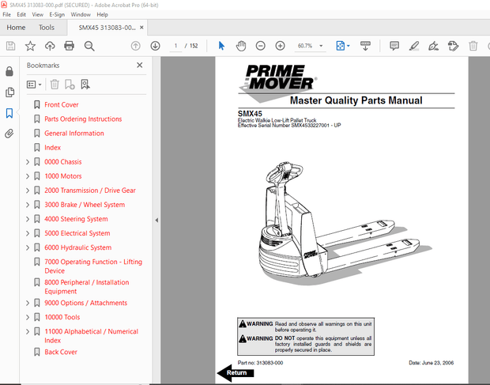Click the Return arrow button on page

point(236,372)
